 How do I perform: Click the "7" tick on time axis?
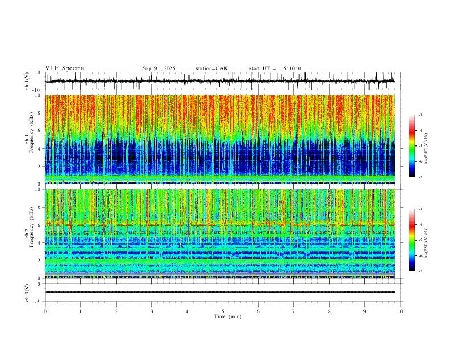click(294, 311)
